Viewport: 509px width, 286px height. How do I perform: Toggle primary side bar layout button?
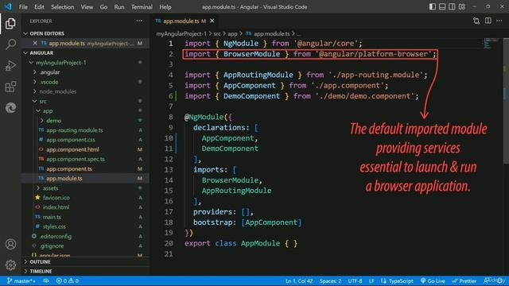(433, 6)
